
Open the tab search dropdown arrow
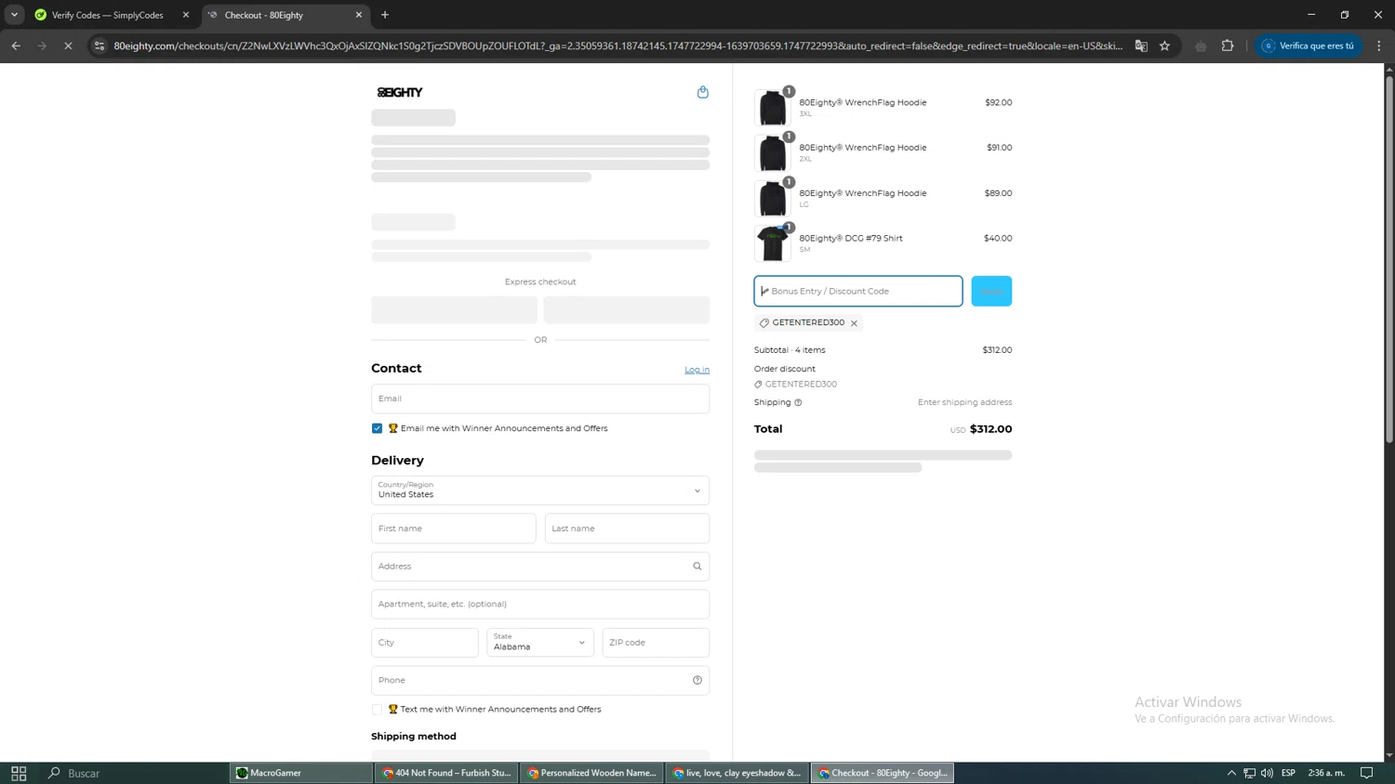(x=14, y=15)
